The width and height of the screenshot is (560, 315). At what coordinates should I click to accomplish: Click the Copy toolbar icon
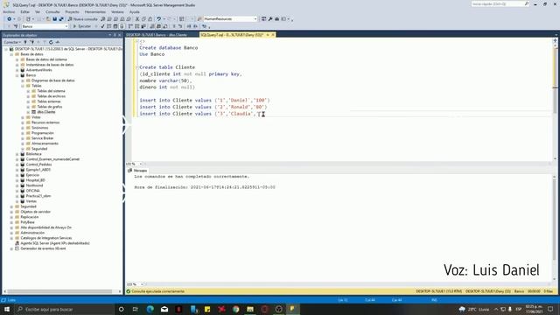143,19
